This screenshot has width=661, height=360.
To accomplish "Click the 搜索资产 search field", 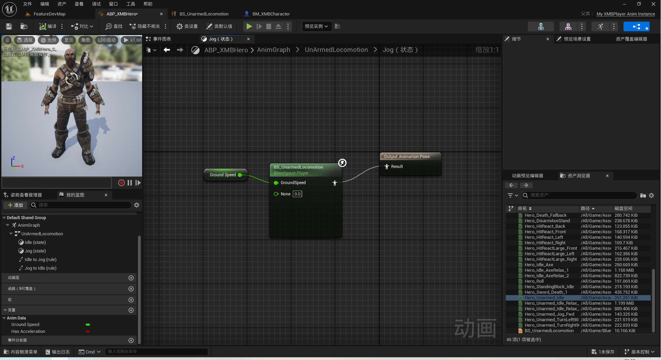I will 579,195.
